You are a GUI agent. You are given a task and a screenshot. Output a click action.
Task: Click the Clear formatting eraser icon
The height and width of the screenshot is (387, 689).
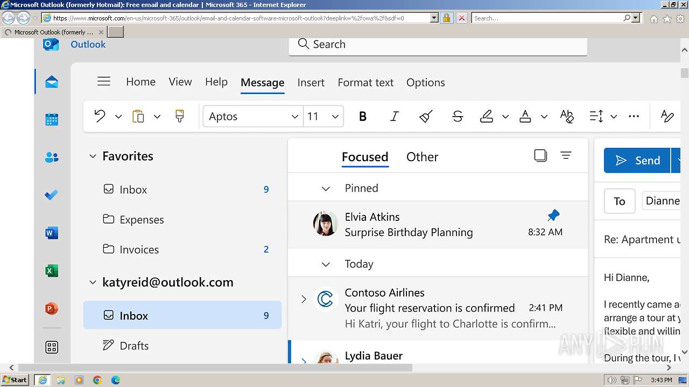point(426,116)
